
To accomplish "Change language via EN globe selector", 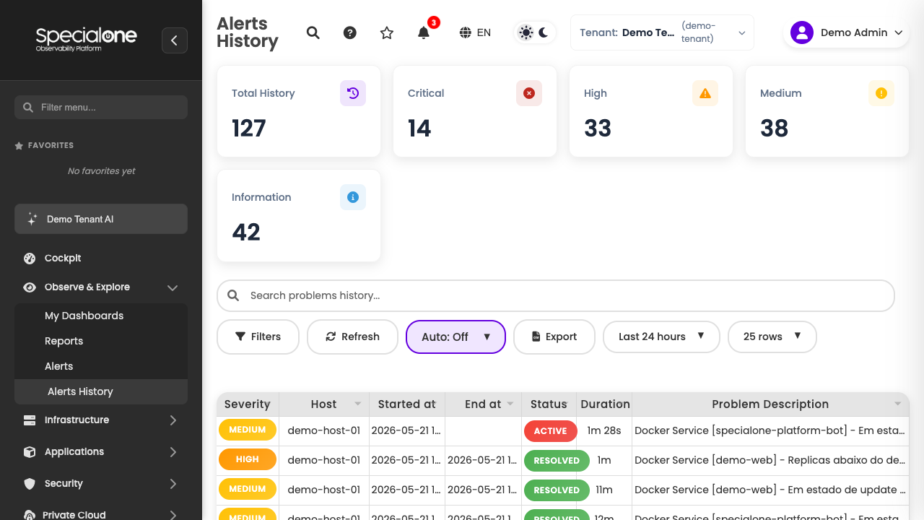I will [475, 32].
